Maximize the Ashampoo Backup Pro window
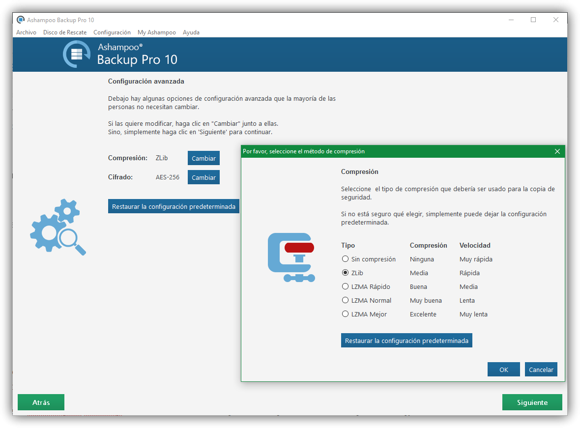580x428 pixels. point(533,20)
